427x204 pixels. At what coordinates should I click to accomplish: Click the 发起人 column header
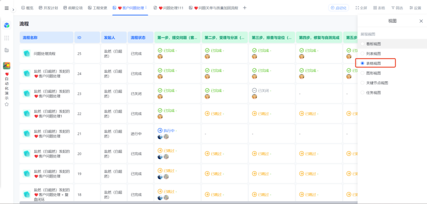[x=114, y=38]
